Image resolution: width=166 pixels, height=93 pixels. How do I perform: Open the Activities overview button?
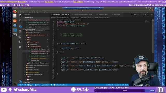pos(16,8)
